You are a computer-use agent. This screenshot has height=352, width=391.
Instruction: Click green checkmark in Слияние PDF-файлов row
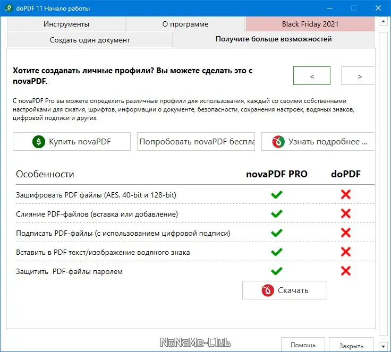click(x=277, y=213)
